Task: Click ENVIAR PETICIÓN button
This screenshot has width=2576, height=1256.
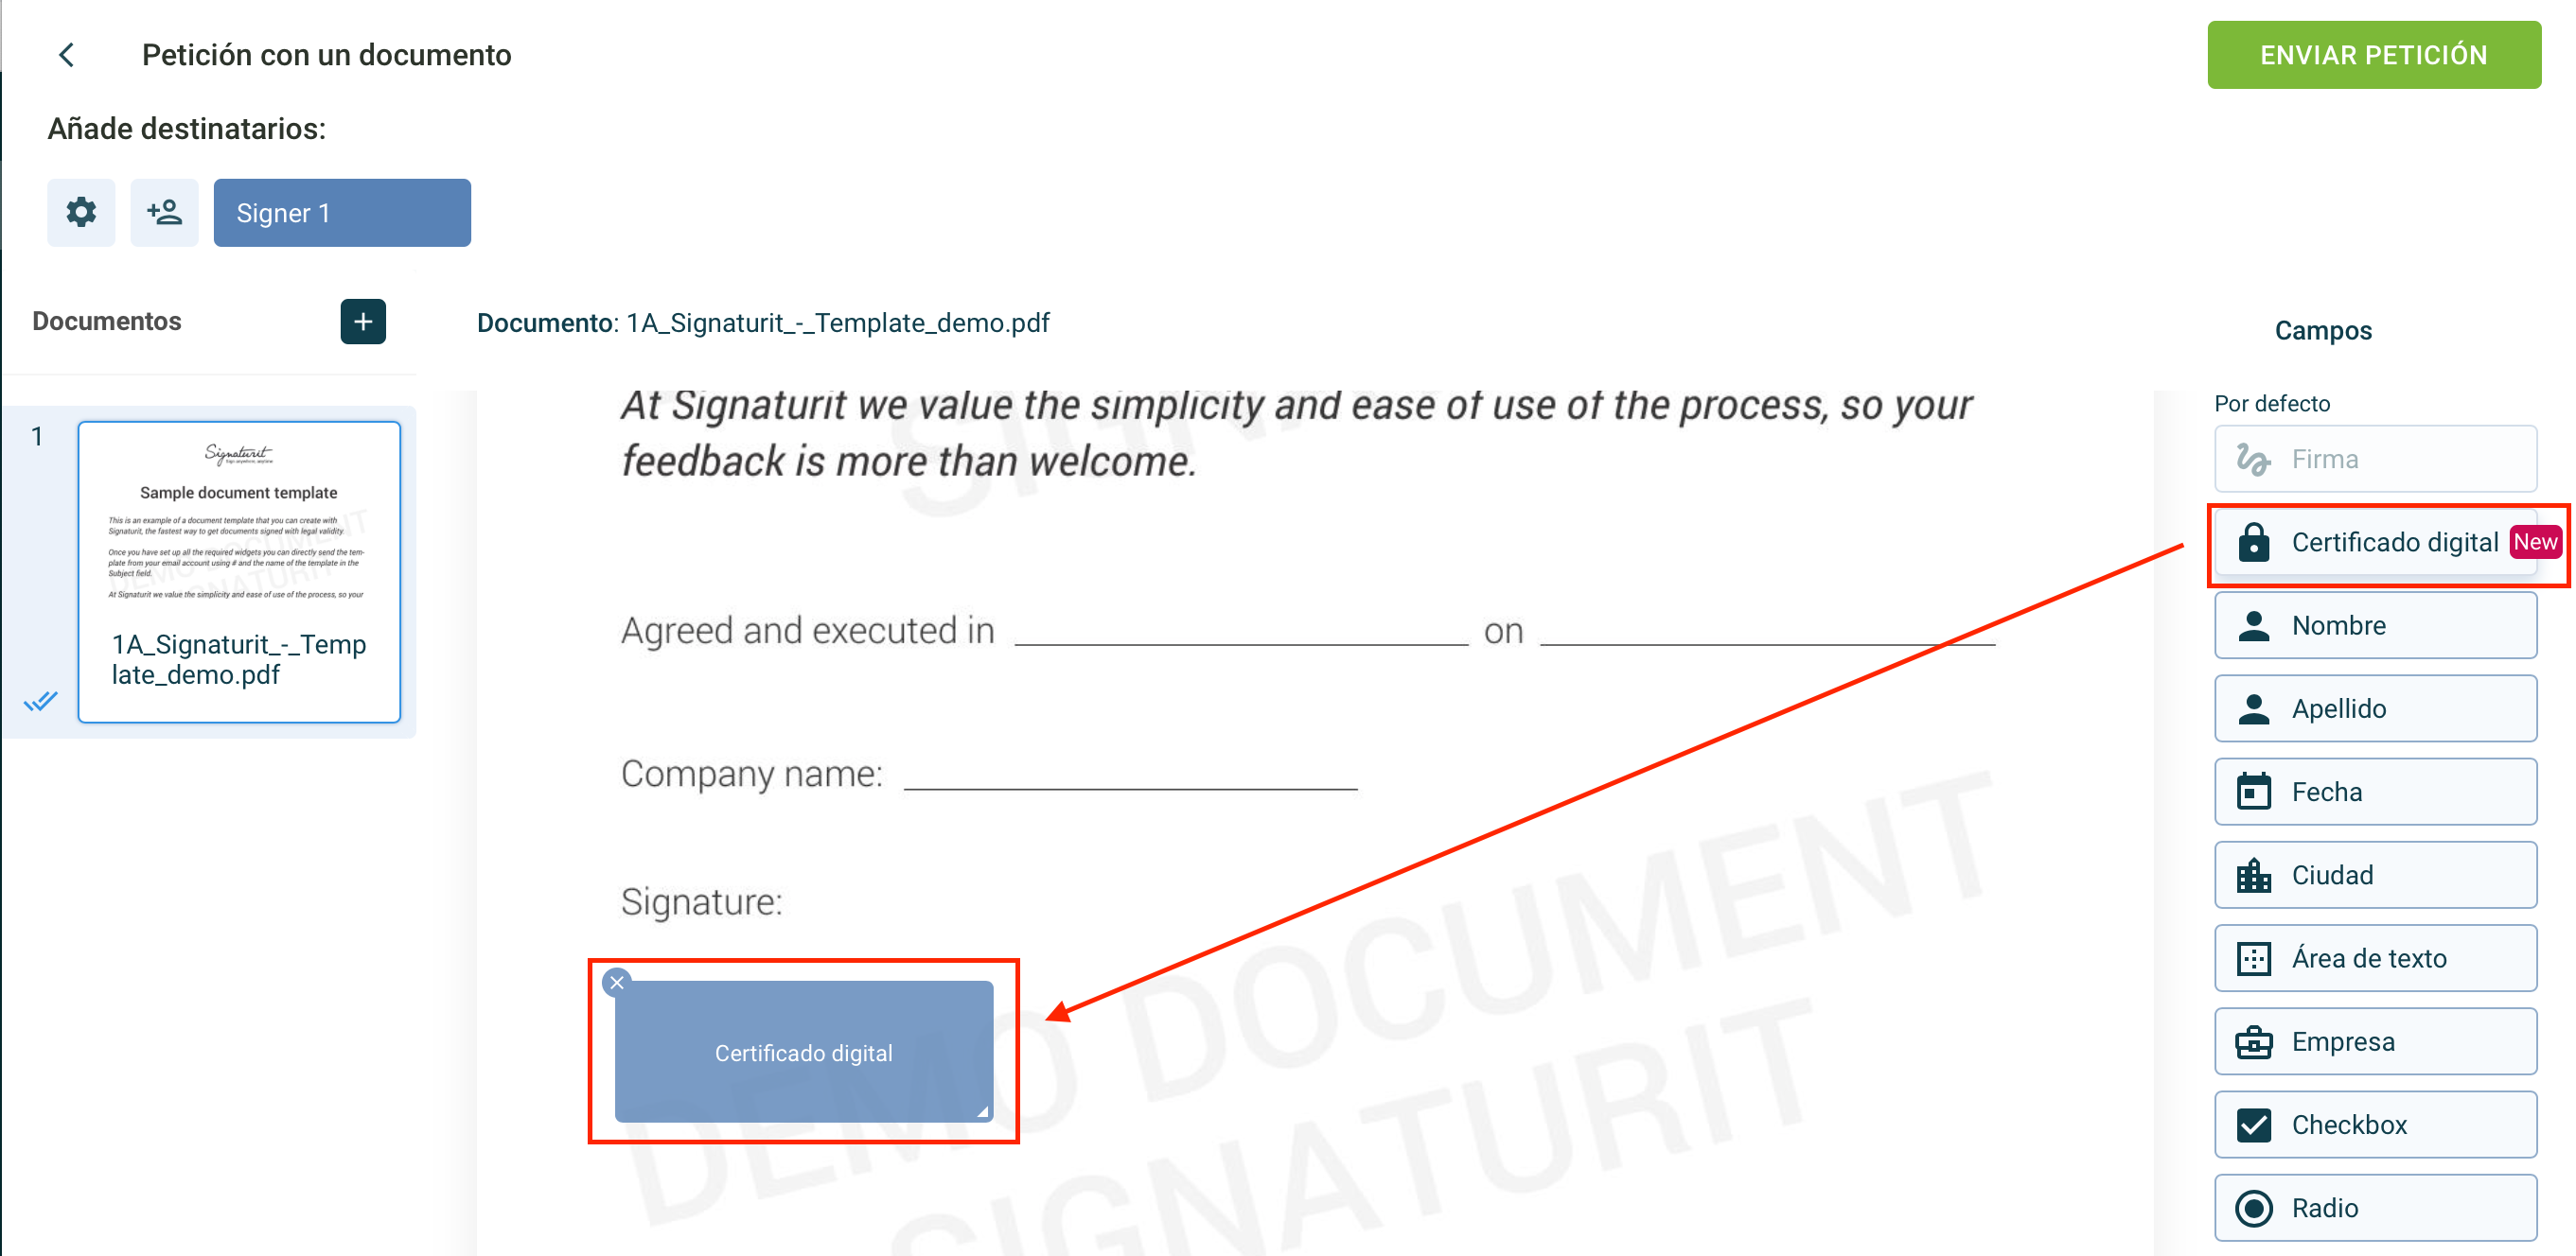Action: [x=2373, y=55]
